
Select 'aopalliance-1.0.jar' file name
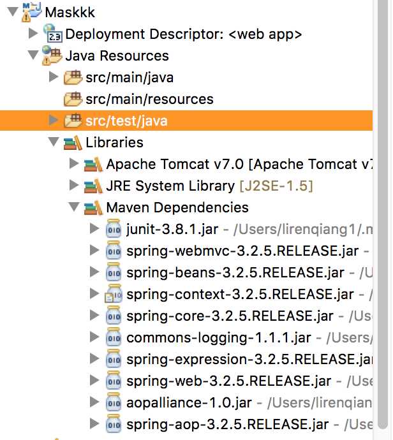click(189, 402)
